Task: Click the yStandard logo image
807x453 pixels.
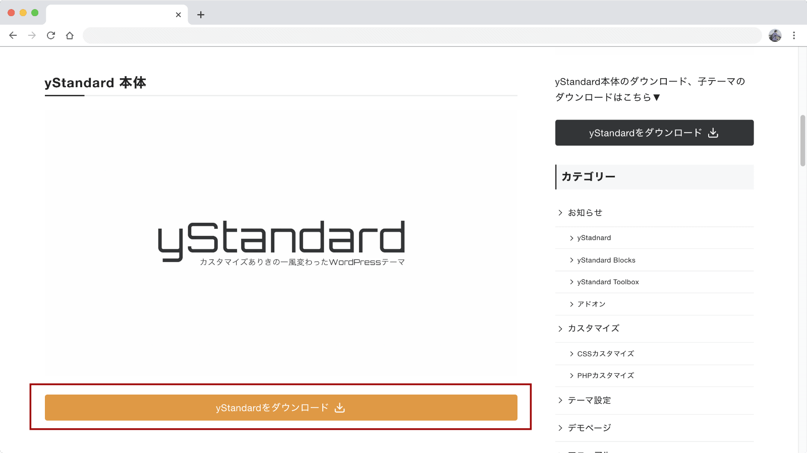Action: [281, 242]
